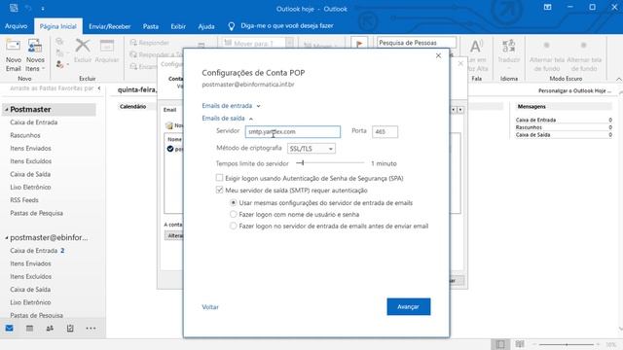Screen dimensions: 623x350
Task: Open the Calendar view in the navigation bar
Action: (x=29, y=329)
